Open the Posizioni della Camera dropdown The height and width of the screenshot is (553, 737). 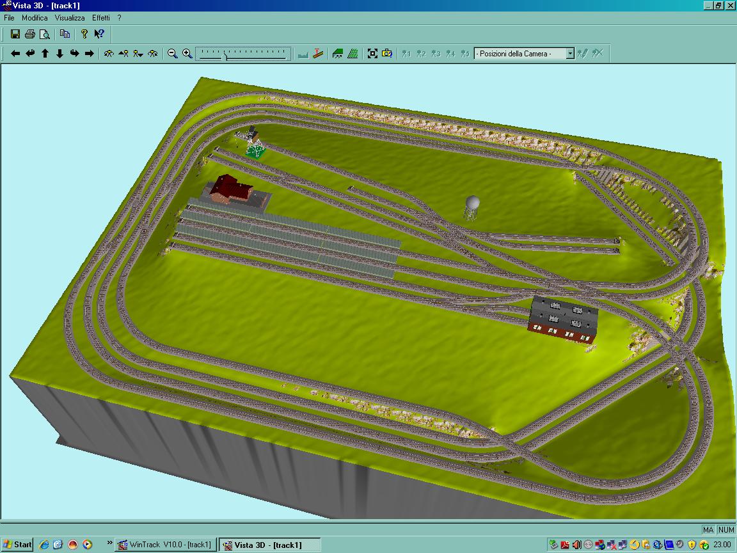coord(569,54)
